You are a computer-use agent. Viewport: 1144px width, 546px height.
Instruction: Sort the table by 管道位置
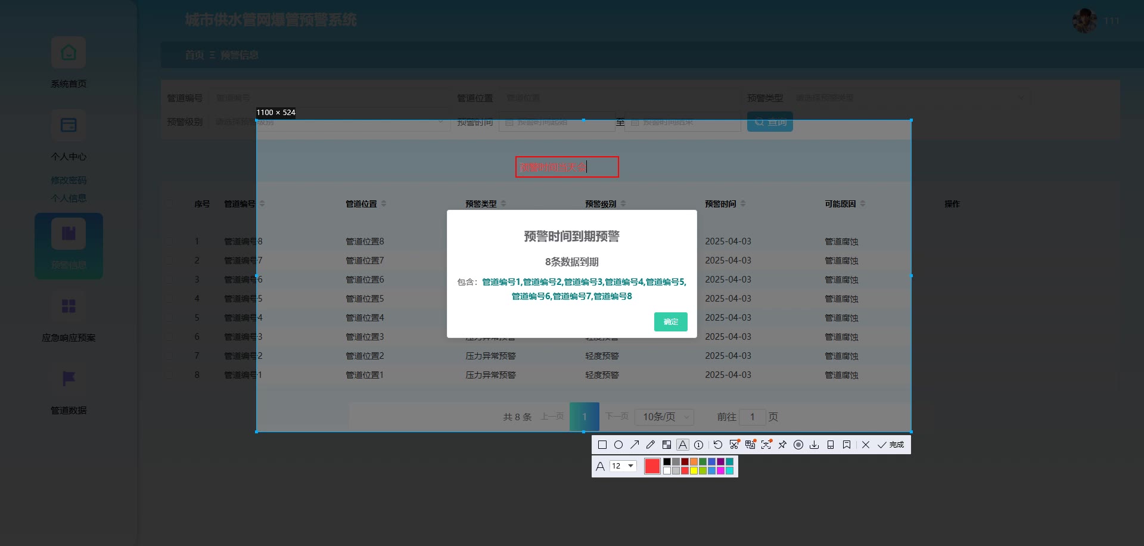[x=384, y=204]
